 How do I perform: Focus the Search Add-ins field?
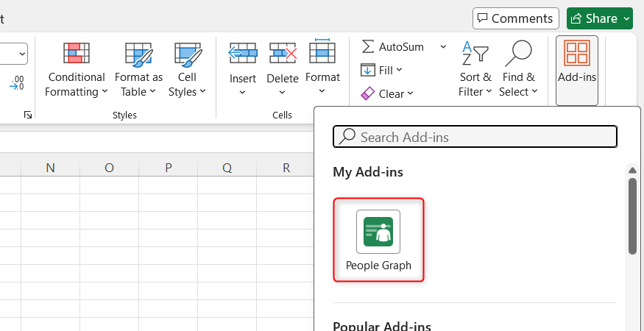pos(475,136)
